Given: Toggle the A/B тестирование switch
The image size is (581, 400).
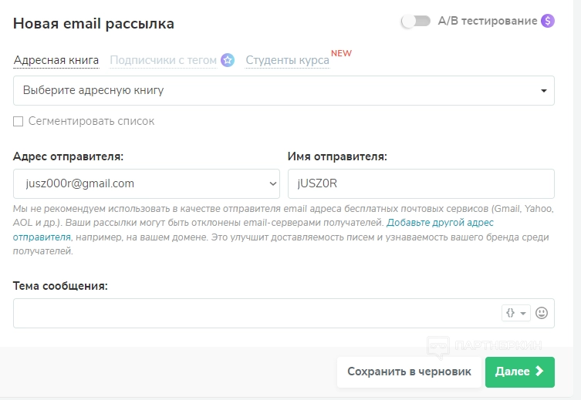Looking at the screenshot, I should click(x=417, y=21).
